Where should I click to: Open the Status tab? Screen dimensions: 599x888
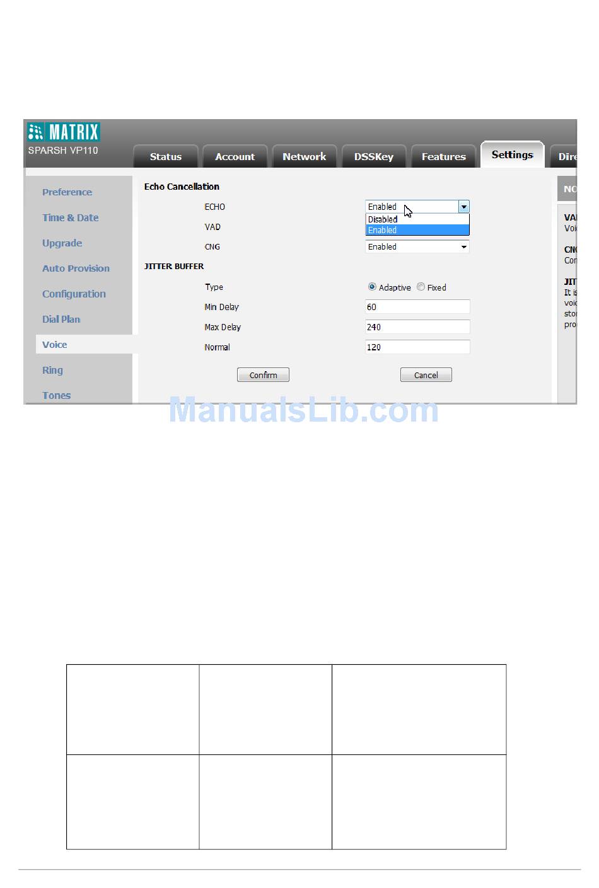click(166, 156)
